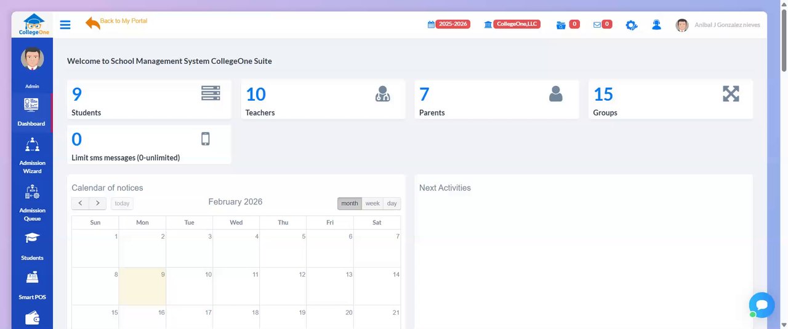Click the calendar icon beside 2025-2026
788x329 pixels.
point(431,25)
